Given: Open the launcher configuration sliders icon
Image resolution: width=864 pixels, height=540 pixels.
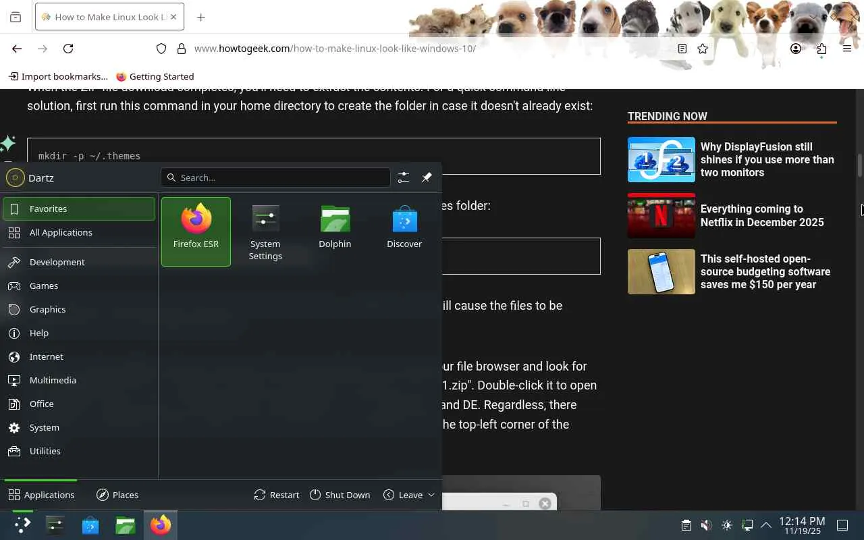Looking at the screenshot, I should tap(403, 178).
